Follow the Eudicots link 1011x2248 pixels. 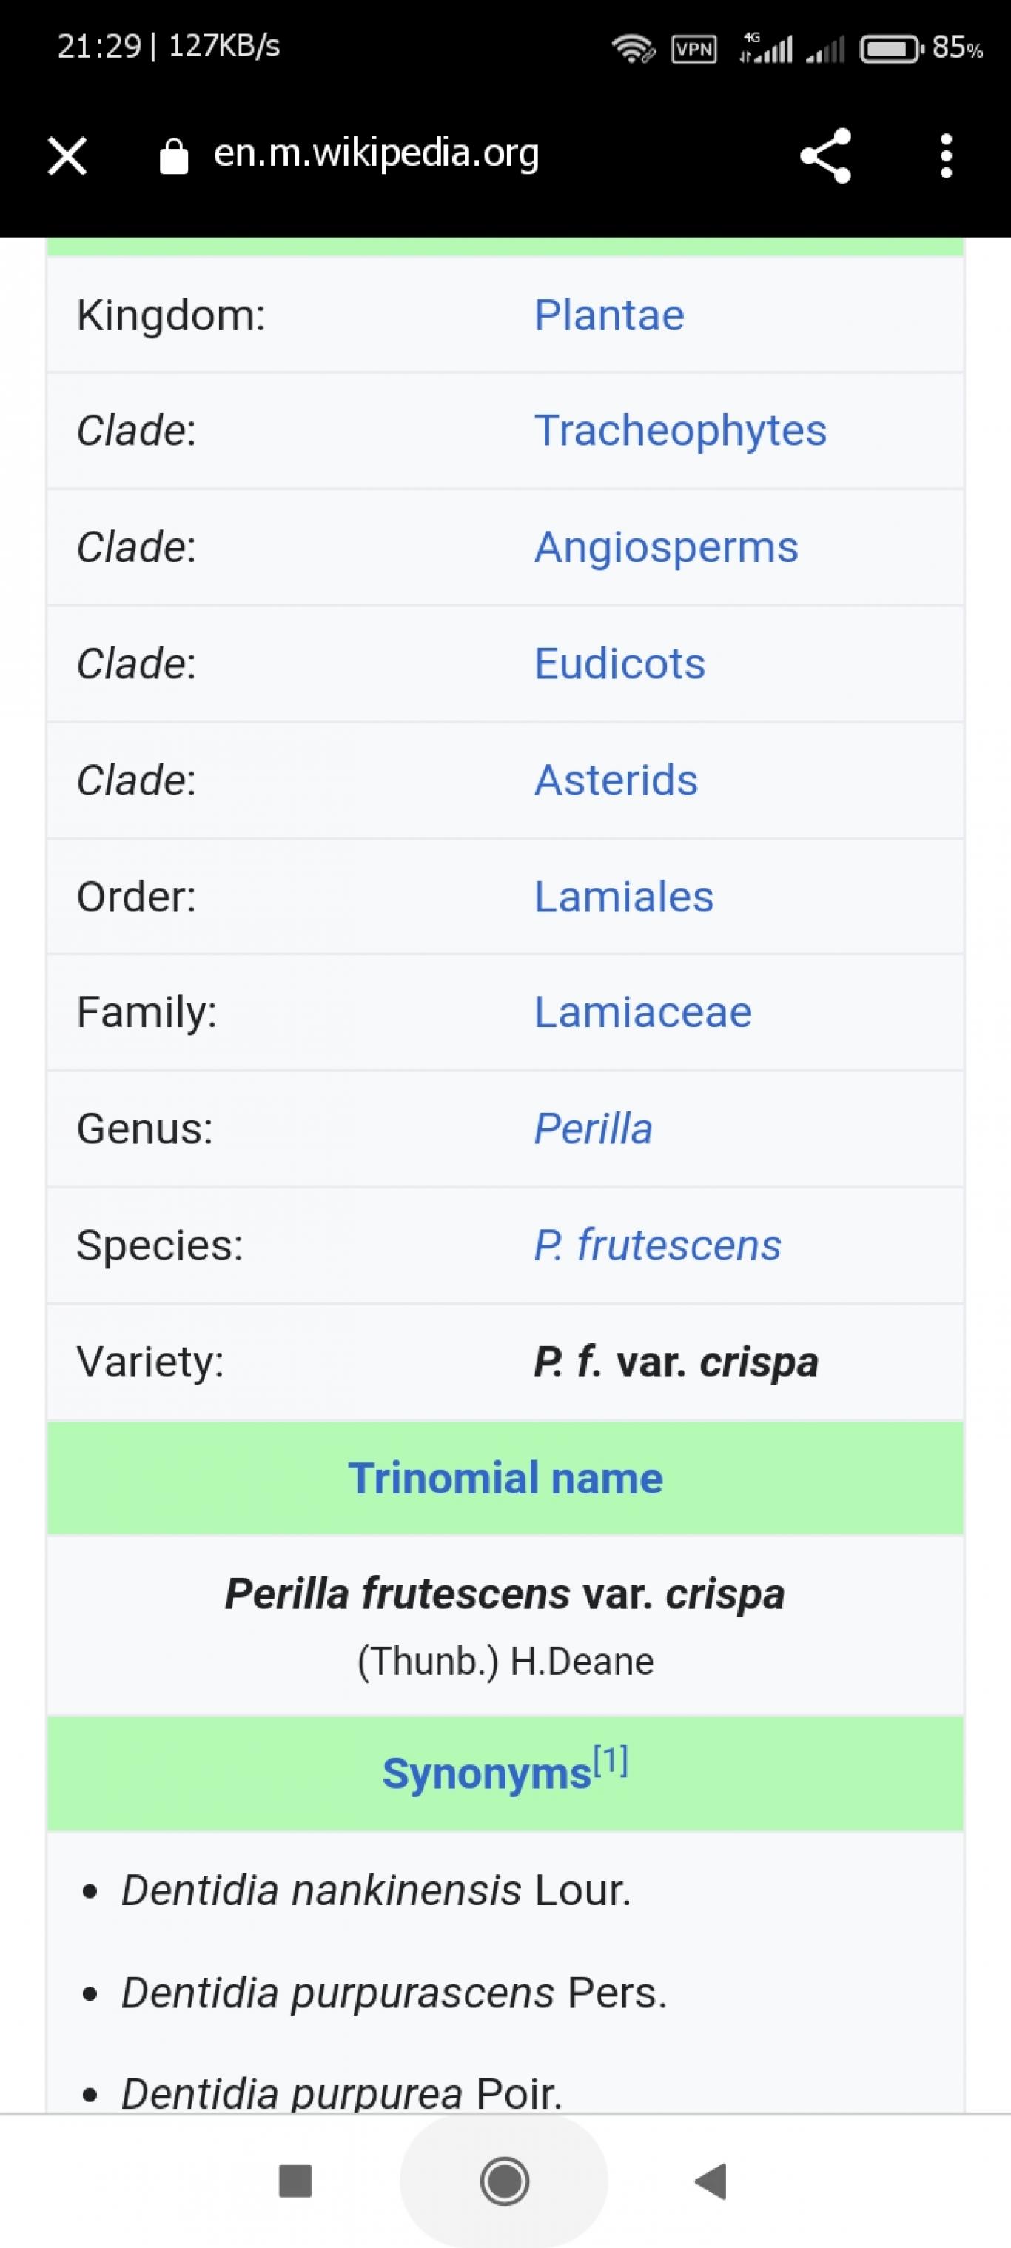click(x=619, y=663)
